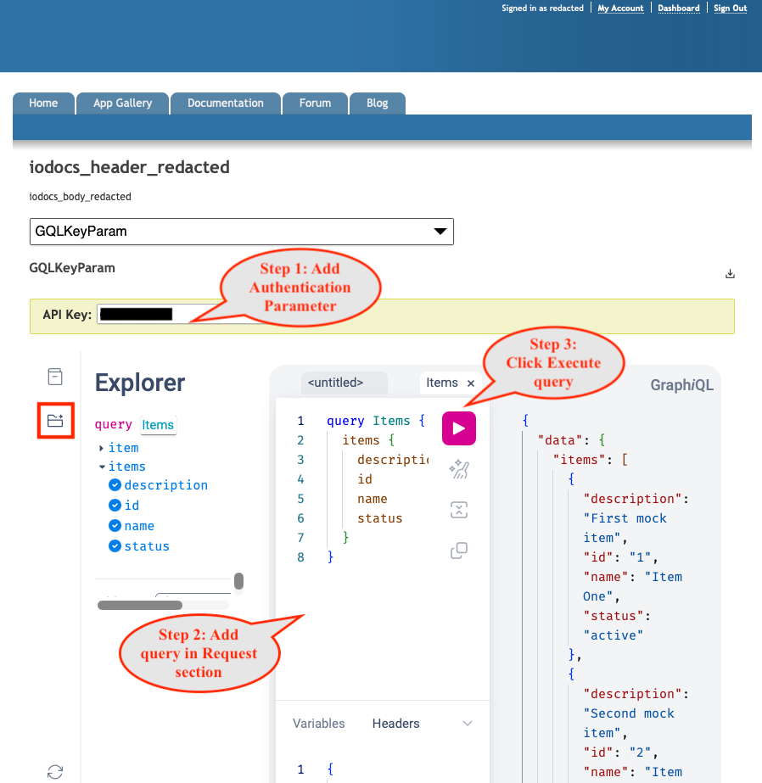Expand the item node in Explorer

101,448
